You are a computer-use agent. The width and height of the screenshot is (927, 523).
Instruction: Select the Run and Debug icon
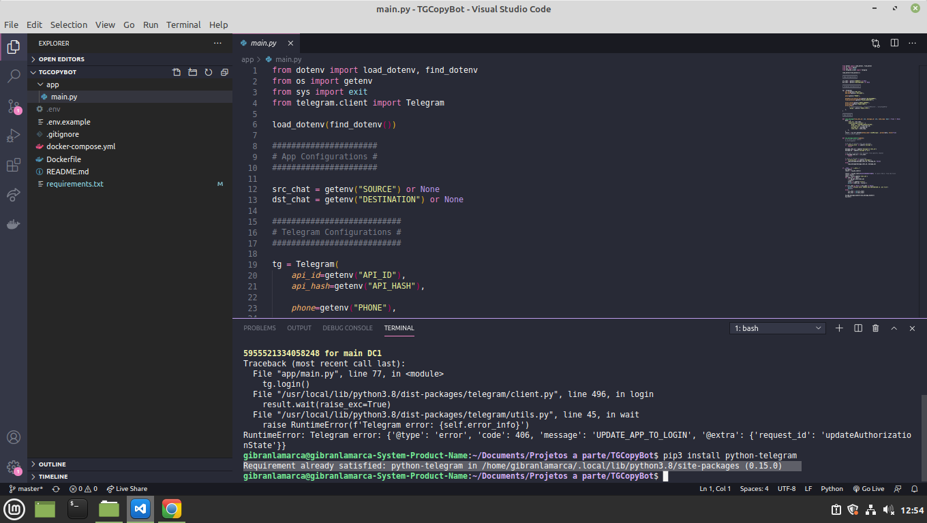[14, 136]
